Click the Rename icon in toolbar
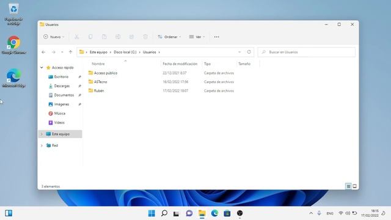This screenshot has width=391, height=220. click(118, 37)
